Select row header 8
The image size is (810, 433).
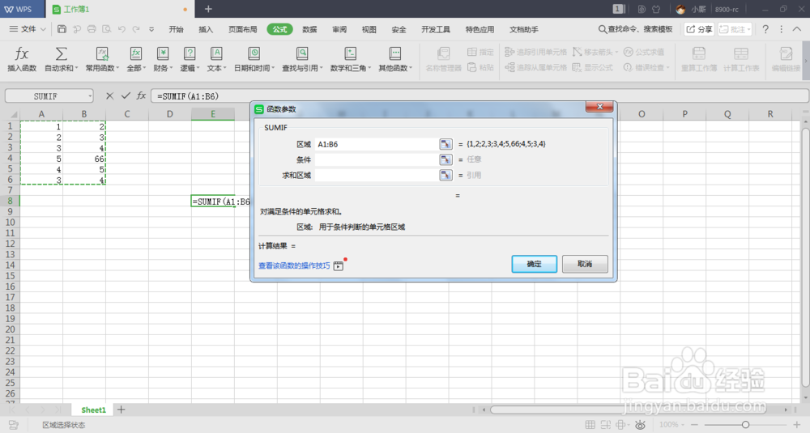click(x=10, y=201)
